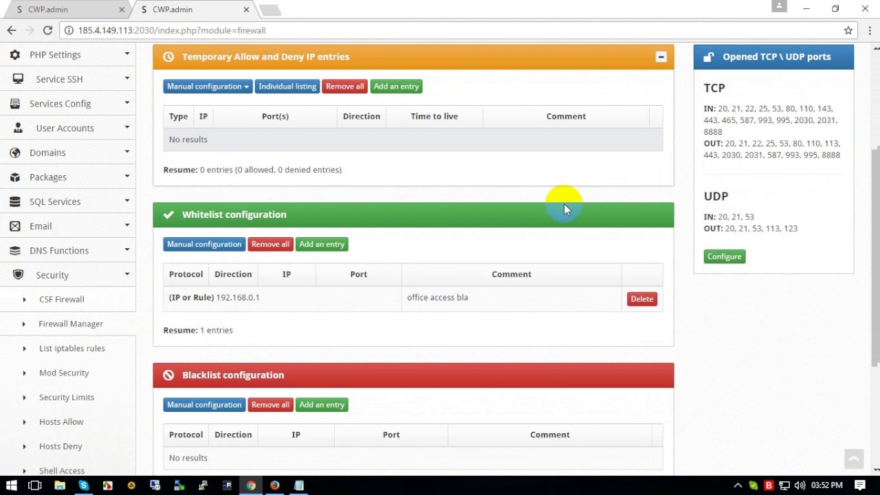This screenshot has height=495, width=880.
Task: Open the Windows Start menu
Action: coord(11,485)
